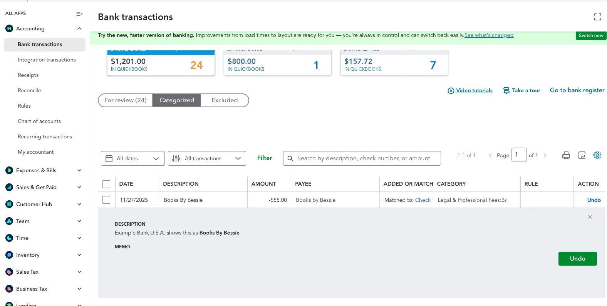Viewport: 607px width, 306px height.
Task: Go to the previous page arrow
Action: pyautogui.click(x=490, y=155)
